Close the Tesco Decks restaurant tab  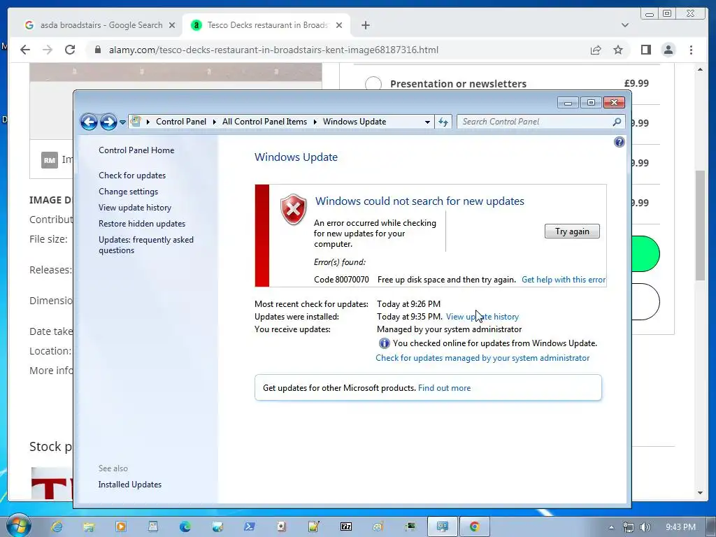[339, 25]
